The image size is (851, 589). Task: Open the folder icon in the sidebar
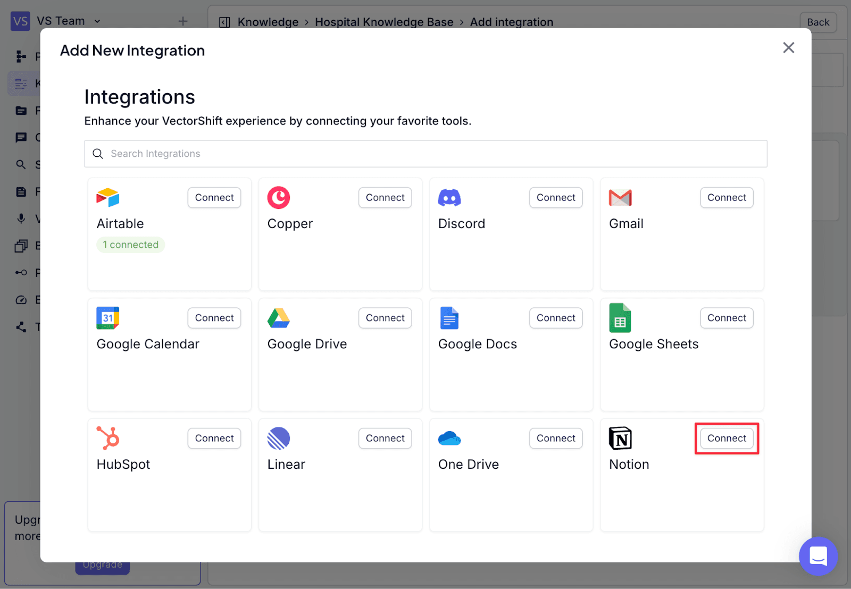pos(21,111)
